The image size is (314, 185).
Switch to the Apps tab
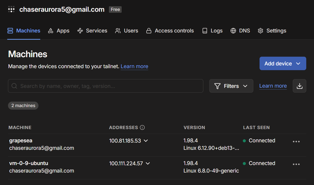pyautogui.click(x=59, y=31)
